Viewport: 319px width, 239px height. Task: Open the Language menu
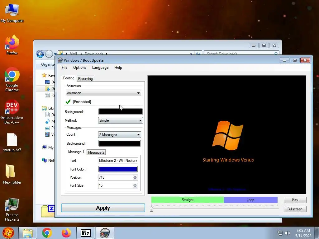point(100,68)
